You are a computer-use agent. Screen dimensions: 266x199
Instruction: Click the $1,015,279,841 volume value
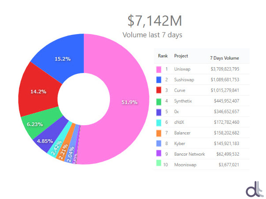(x=225, y=90)
